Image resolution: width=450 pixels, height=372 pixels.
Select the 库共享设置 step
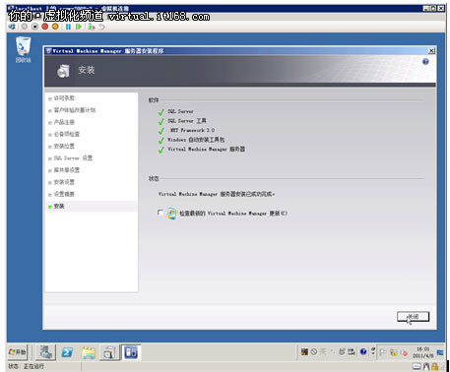click(x=67, y=170)
